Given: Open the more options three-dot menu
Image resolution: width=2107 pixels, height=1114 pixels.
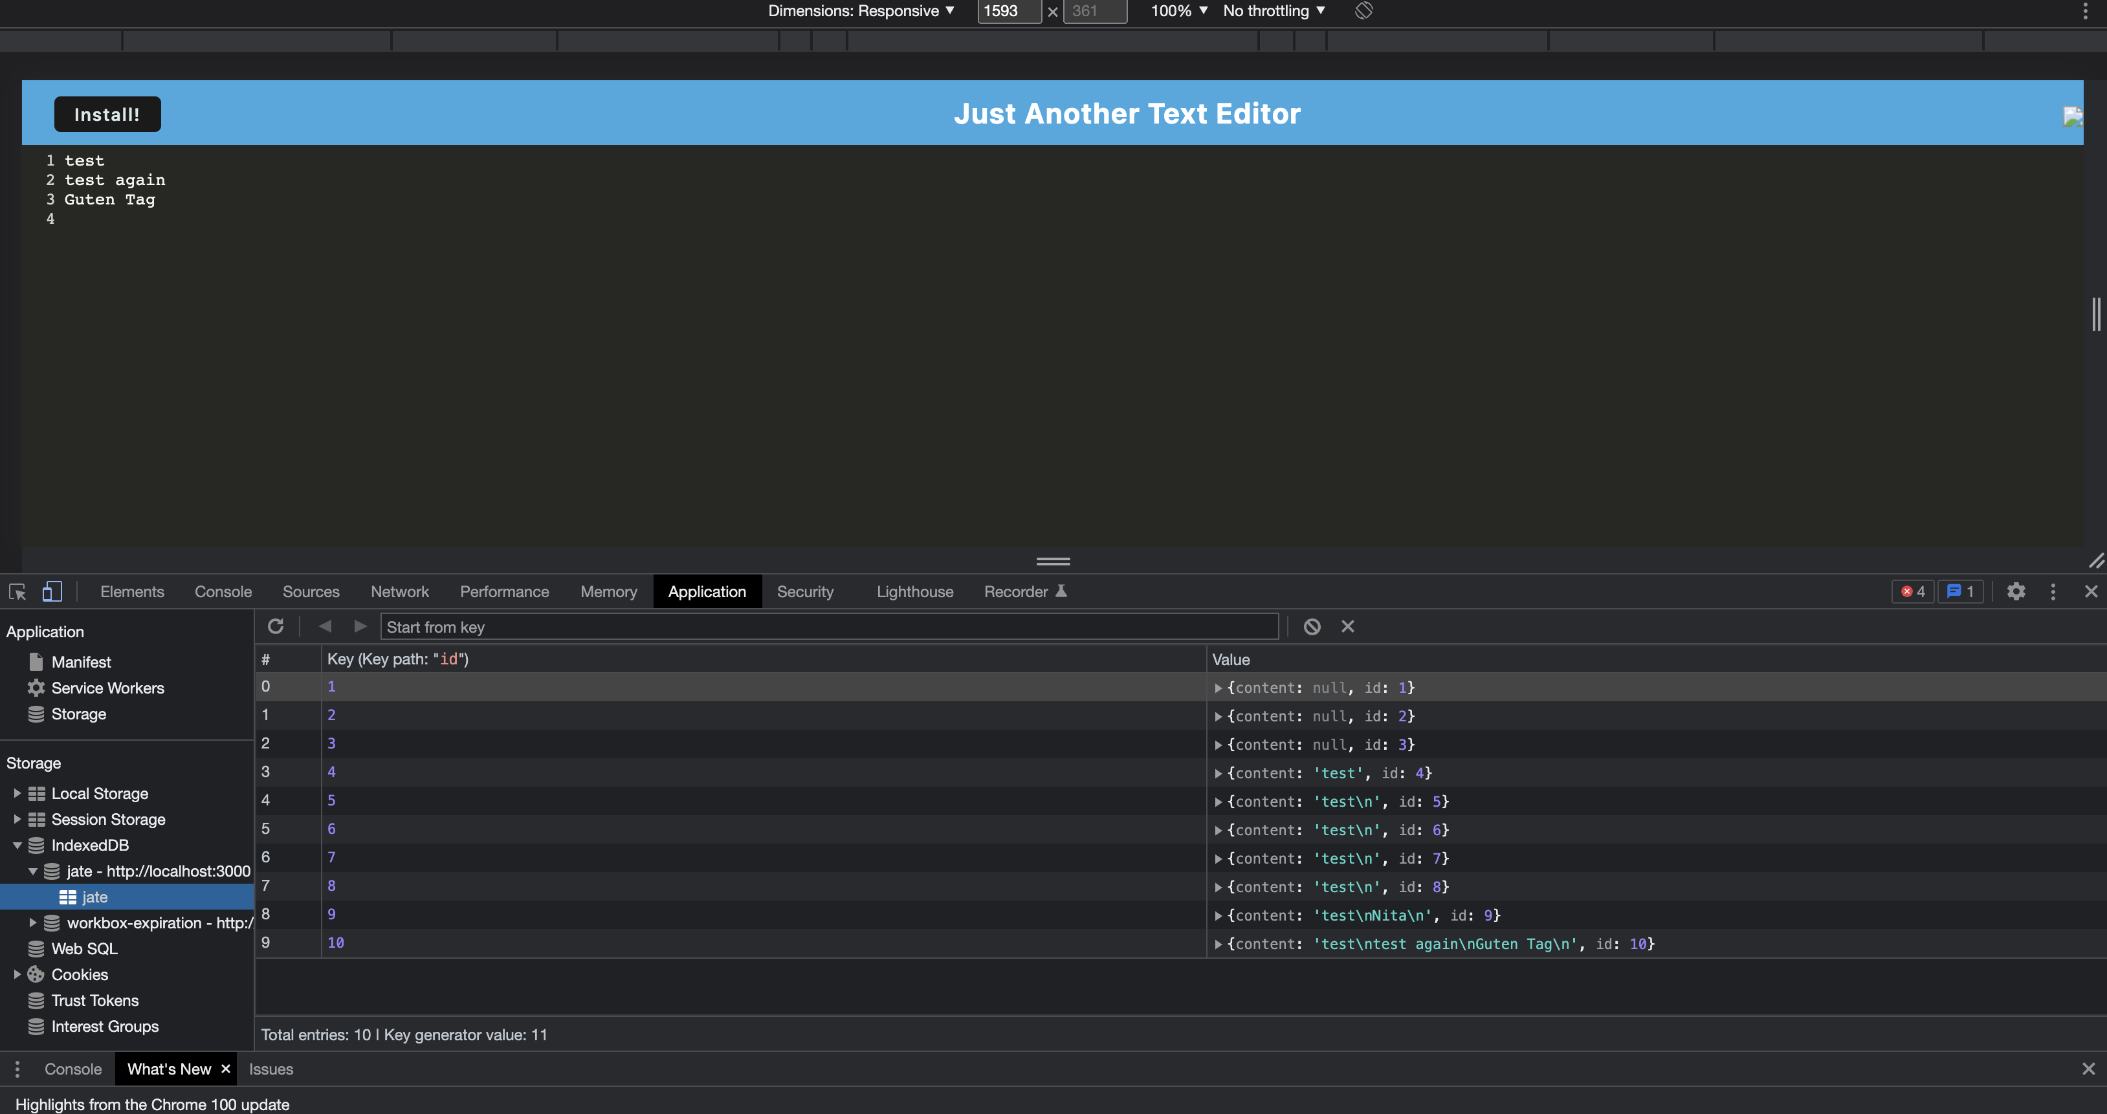Looking at the screenshot, I should coord(2053,591).
